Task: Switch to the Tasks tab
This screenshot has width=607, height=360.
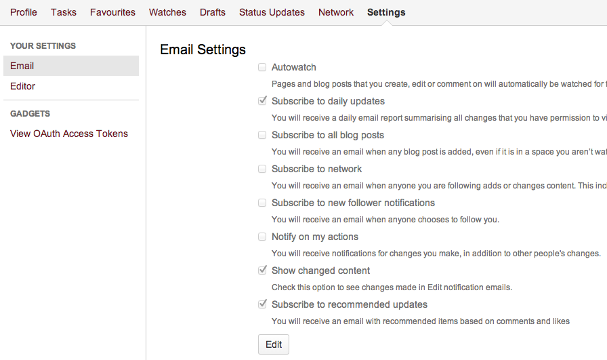Action: click(64, 12)
